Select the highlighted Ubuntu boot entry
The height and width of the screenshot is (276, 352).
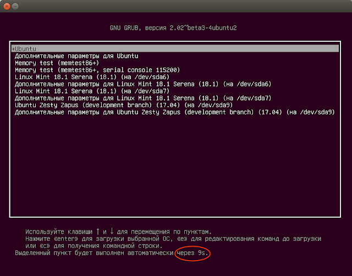tap(175, 49)
